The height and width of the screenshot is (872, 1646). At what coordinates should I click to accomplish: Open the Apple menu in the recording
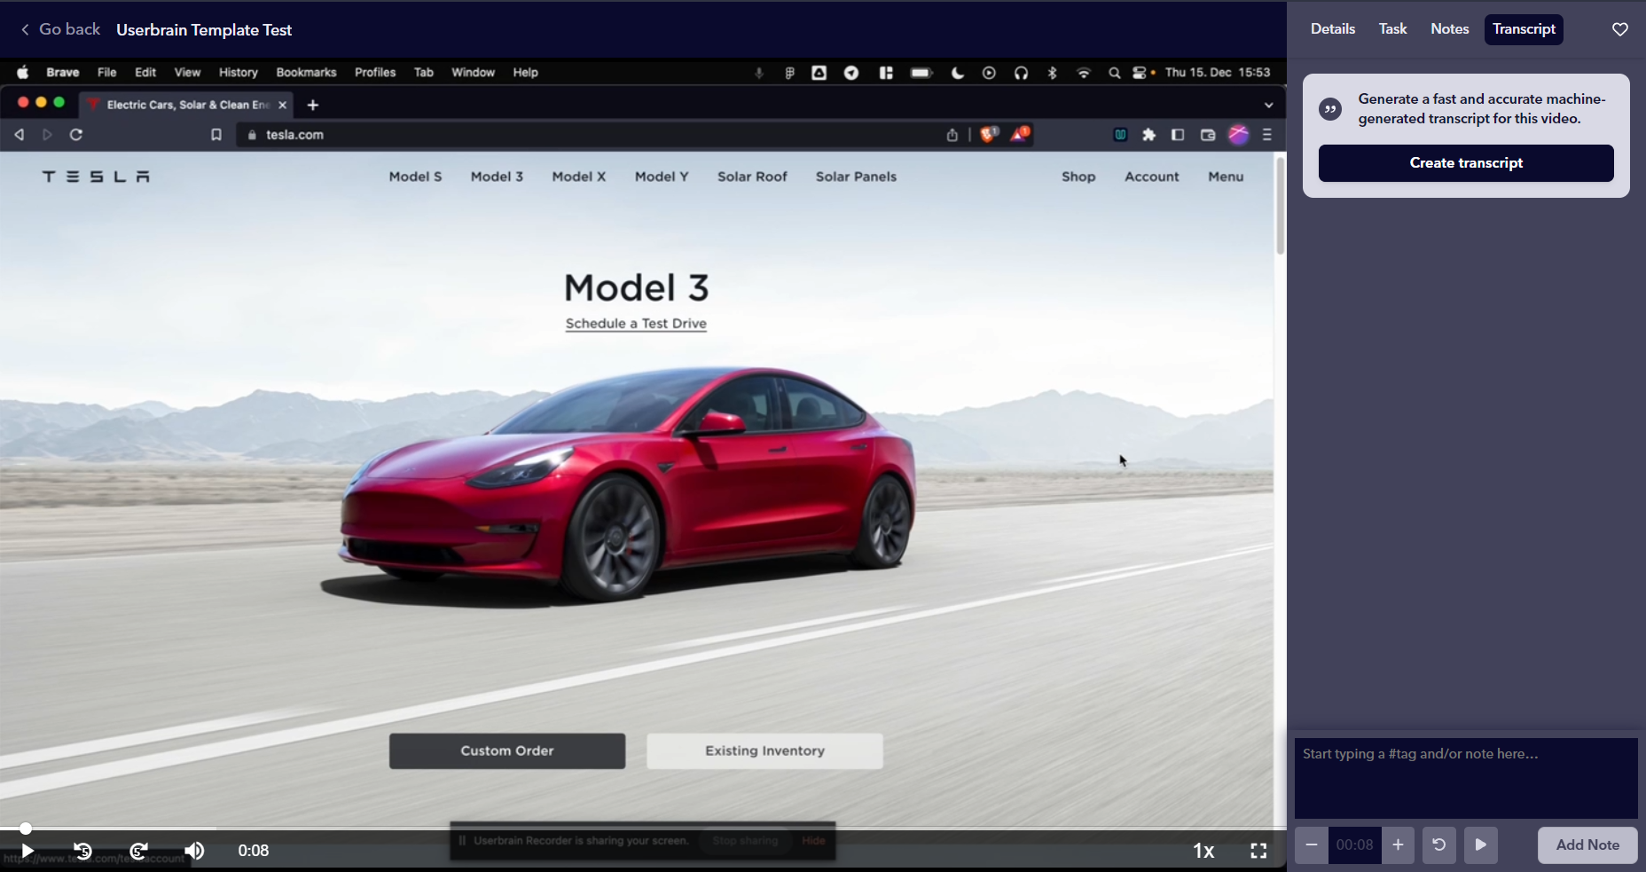pyautogui.click(x=23, y=73)
